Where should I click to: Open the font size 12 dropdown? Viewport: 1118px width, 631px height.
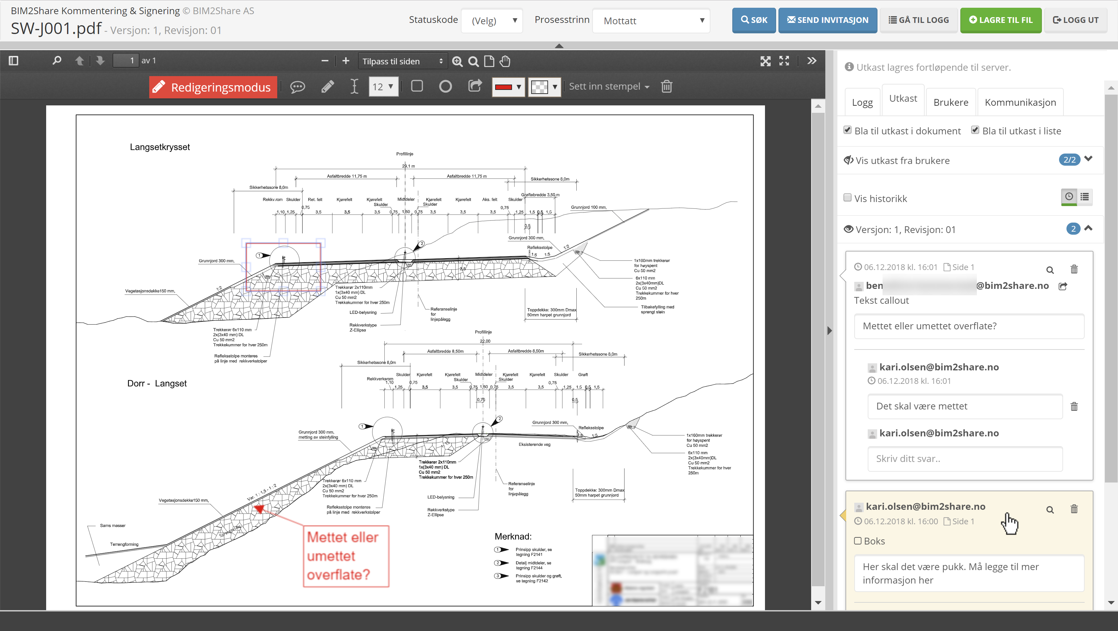(383, 86)
